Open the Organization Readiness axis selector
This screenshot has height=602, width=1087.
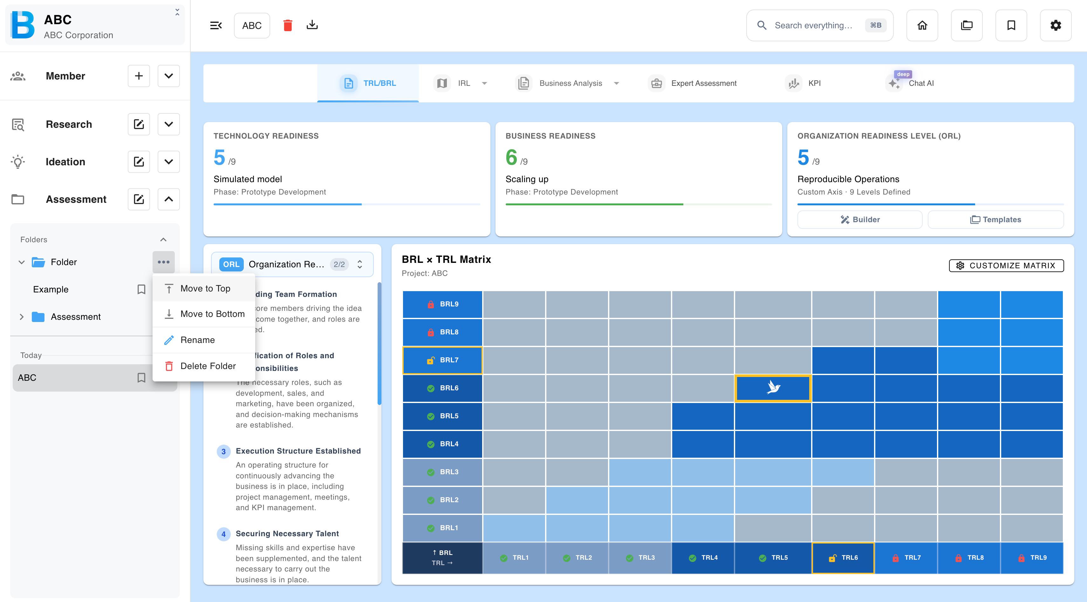pyautogui.click(x=292, y=264)
